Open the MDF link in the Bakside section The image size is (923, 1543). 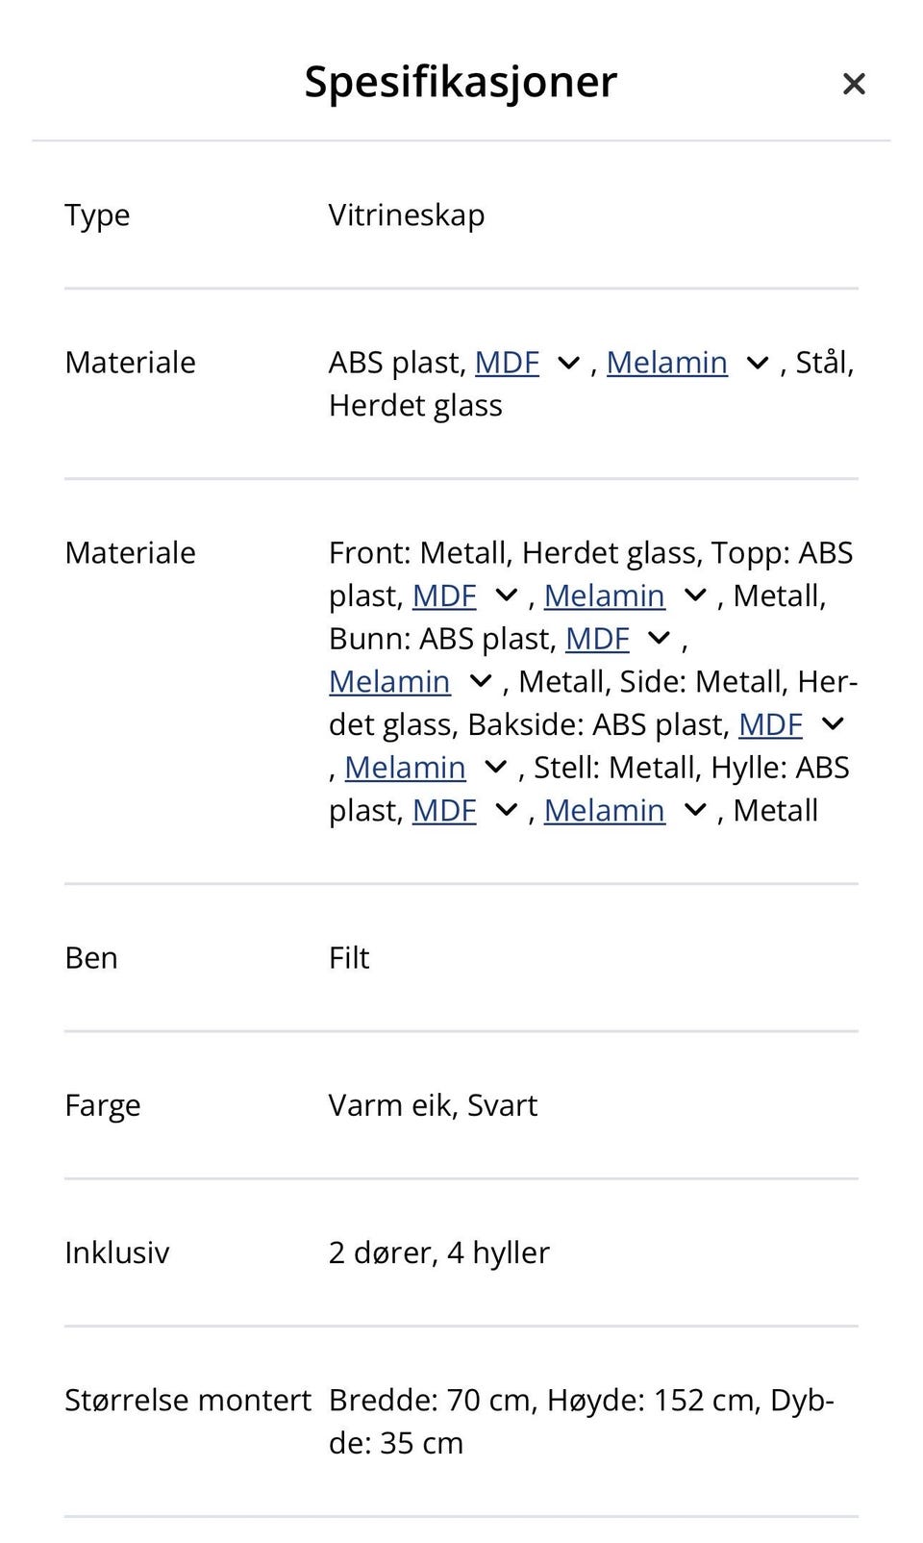pos(770,724)
